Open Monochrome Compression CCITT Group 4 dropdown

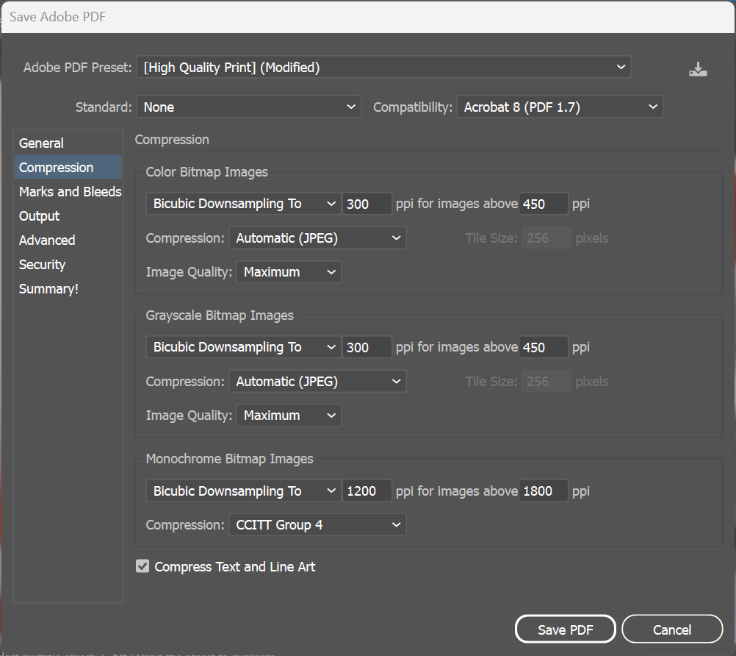(x=317, y=525)
